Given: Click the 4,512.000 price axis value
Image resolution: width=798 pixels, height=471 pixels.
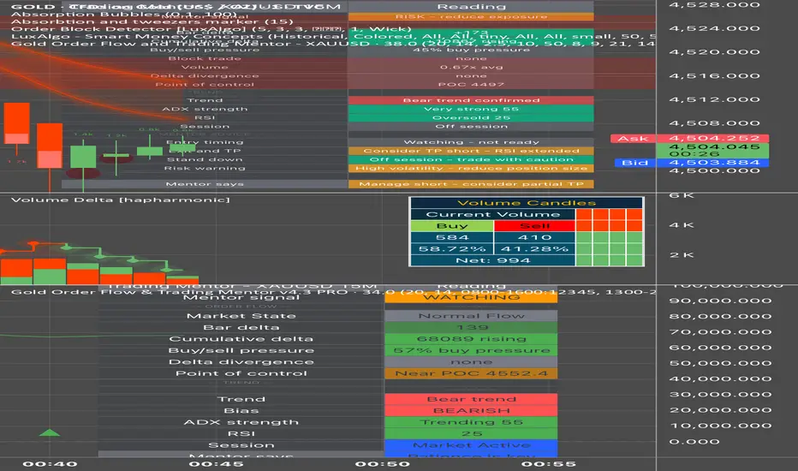Looking at the screenshot, I should [x=714, y=100].
